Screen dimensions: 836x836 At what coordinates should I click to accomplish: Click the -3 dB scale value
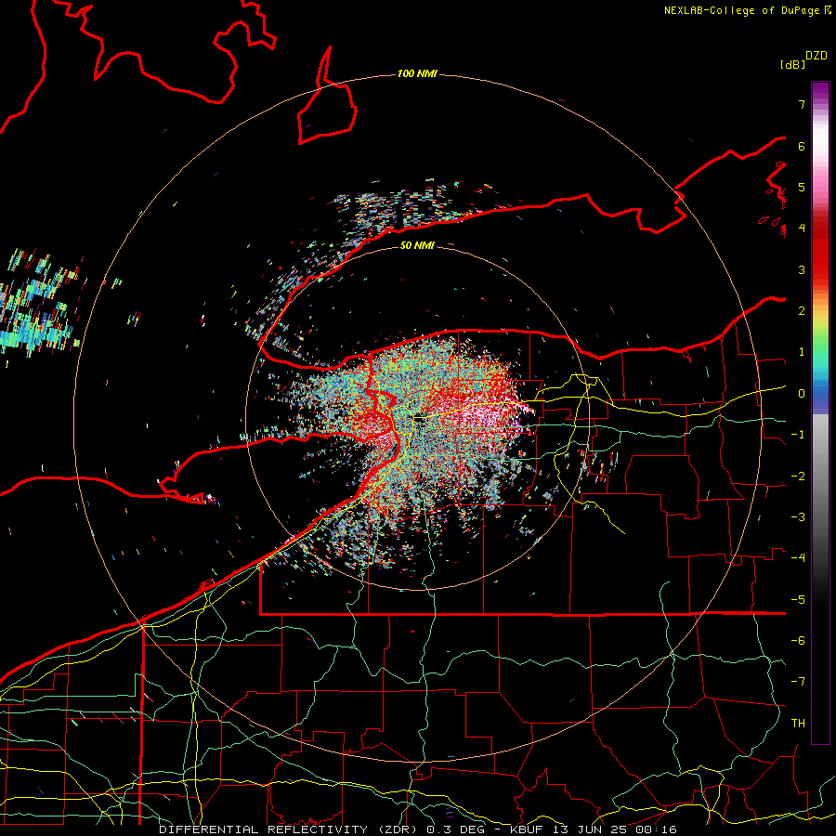(798, 517)
